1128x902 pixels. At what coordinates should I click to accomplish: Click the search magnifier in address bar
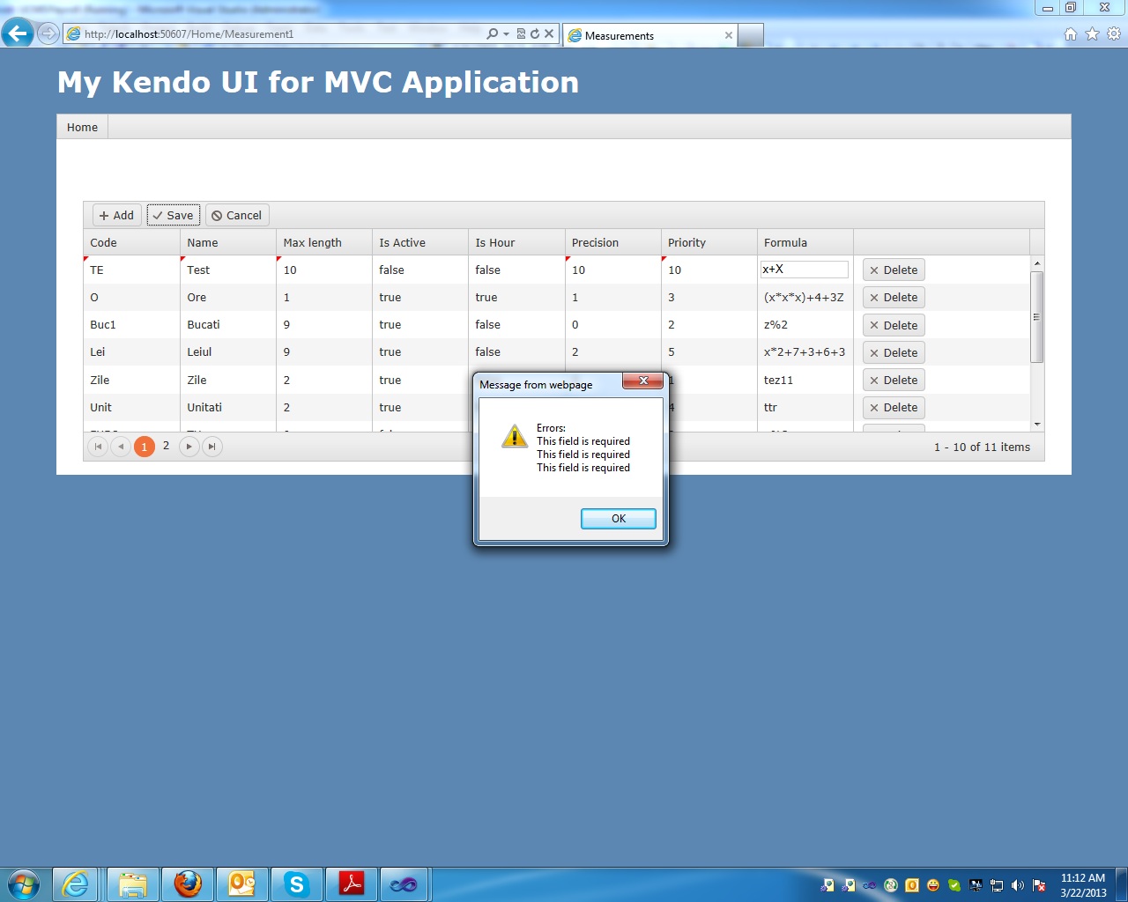[x=492, y=33]
